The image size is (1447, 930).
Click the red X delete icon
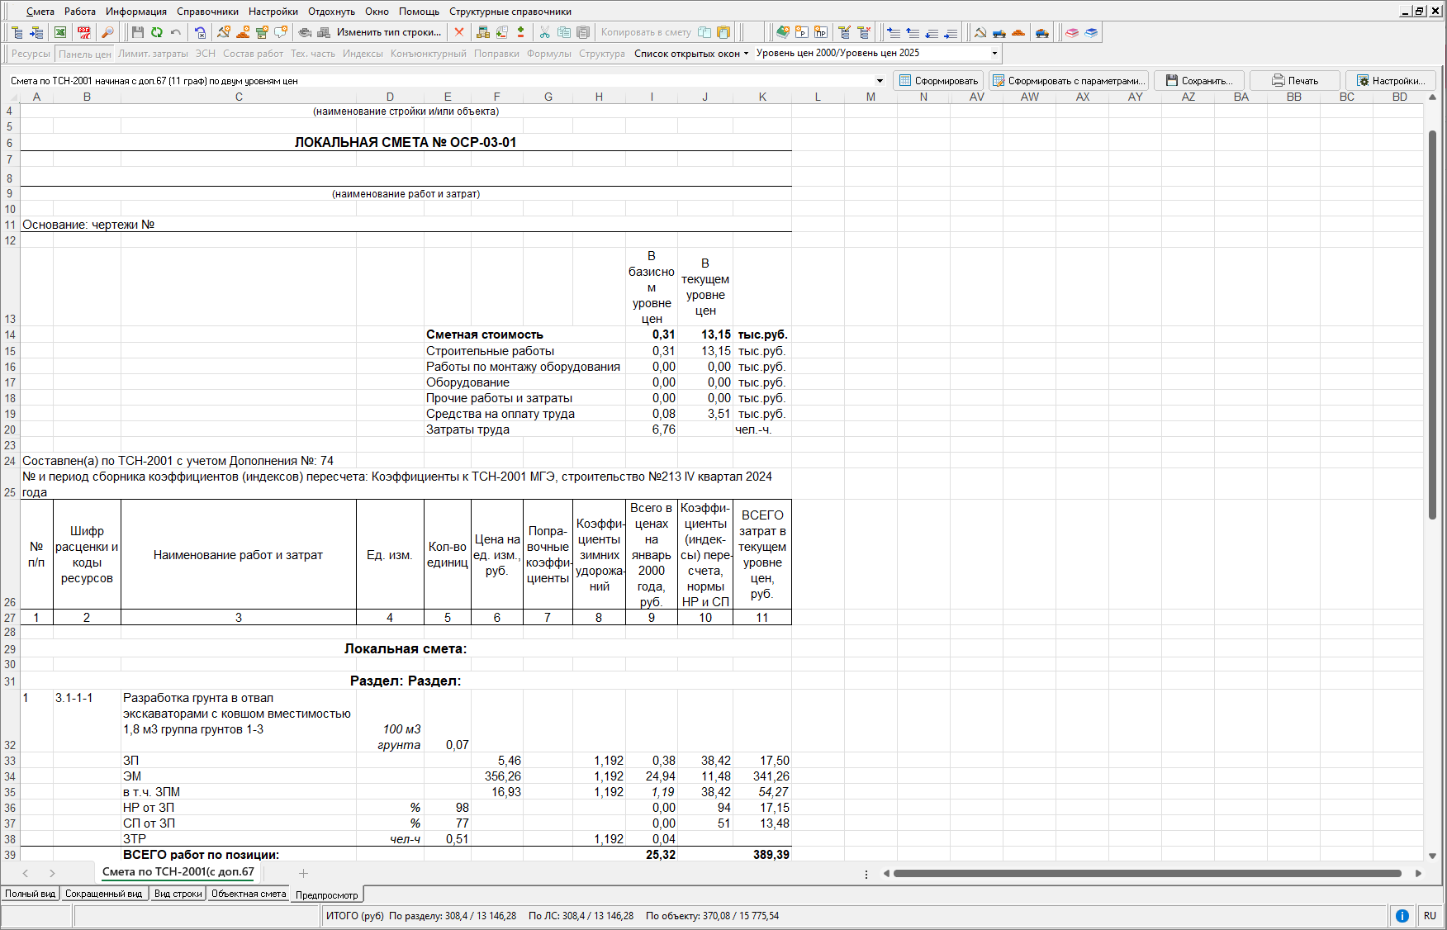(459, 32)
